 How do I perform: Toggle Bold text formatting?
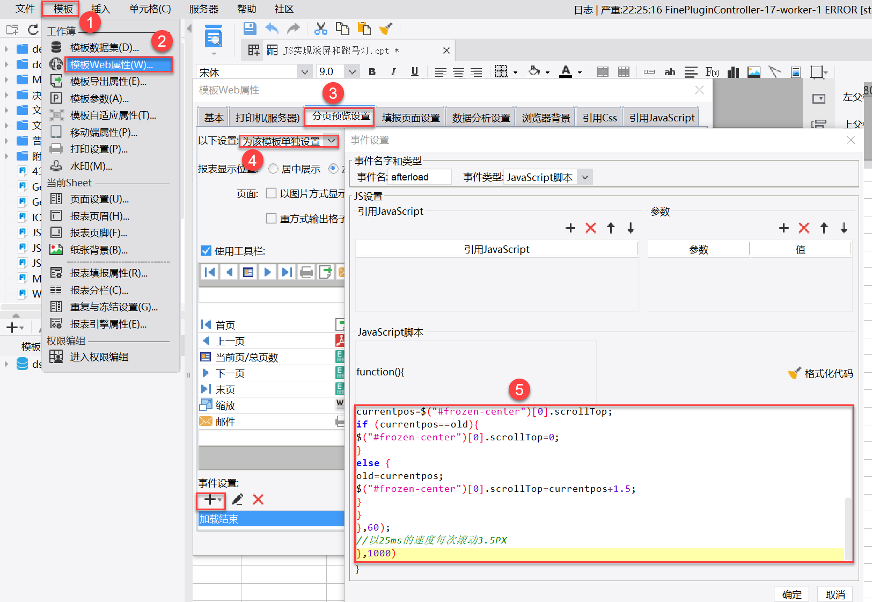tap(372, 72)
